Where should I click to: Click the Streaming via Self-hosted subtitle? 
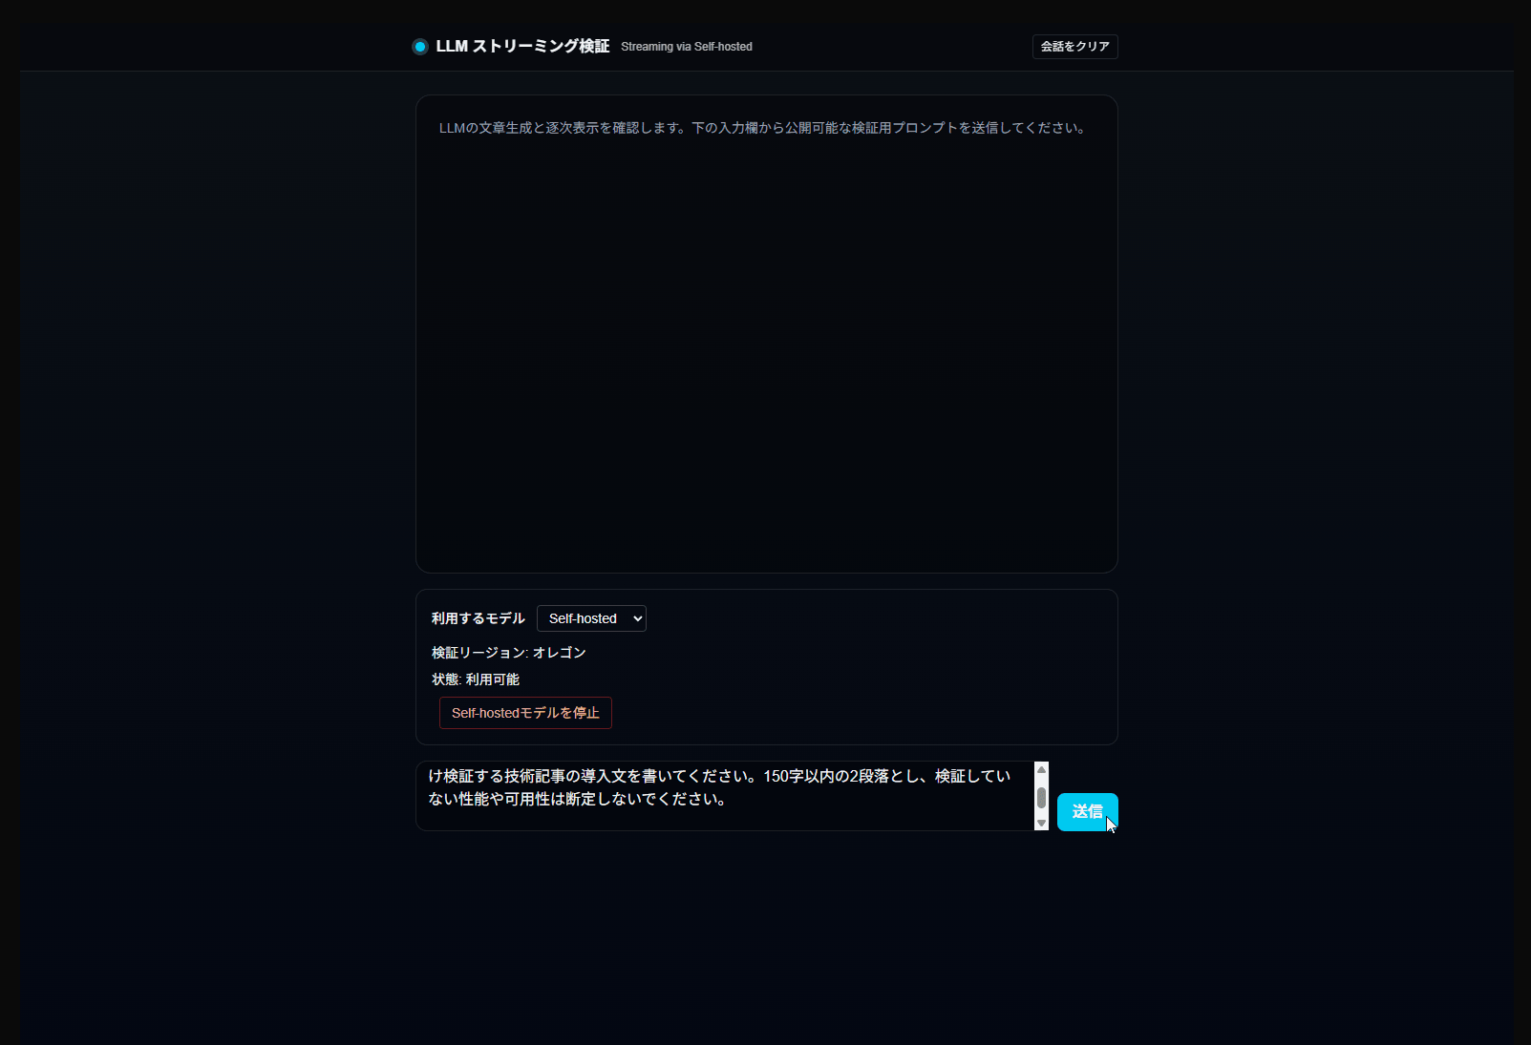pyautogui.click(x=687, y=47)
